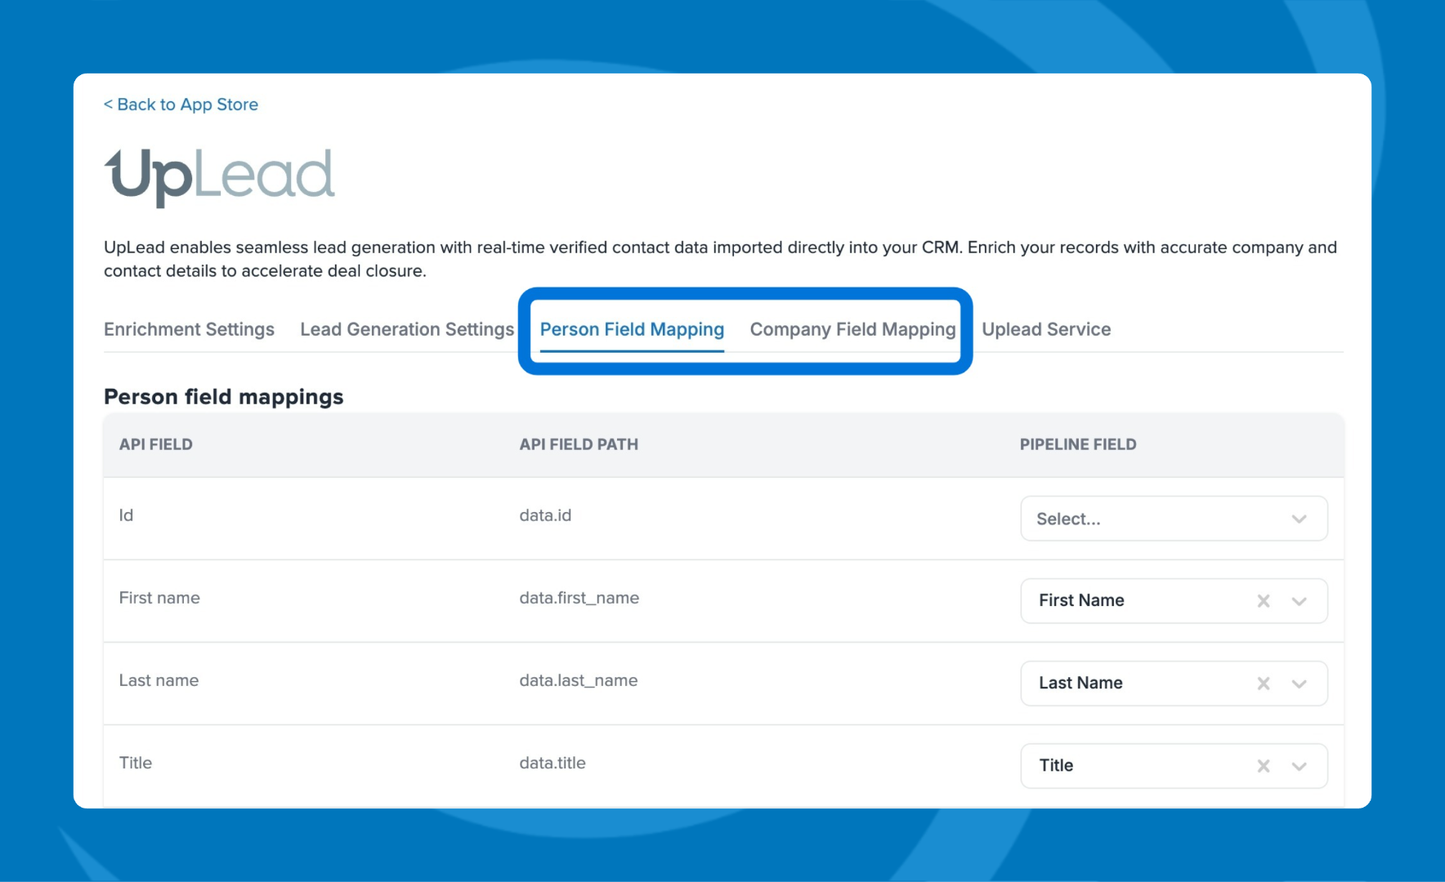Open the Select... dropdown for Id

click(x=1173, y=519)
